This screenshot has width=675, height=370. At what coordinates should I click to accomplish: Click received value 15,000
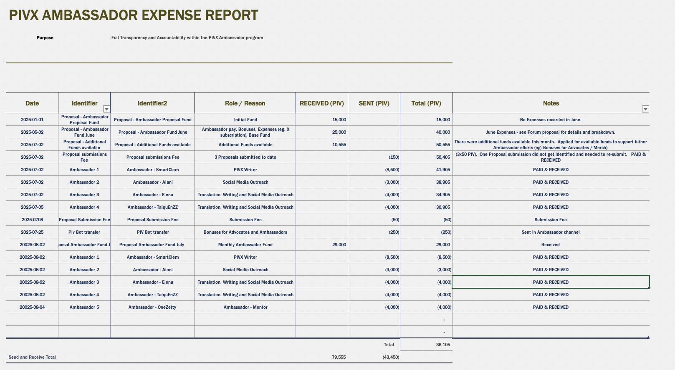(322, 120)
